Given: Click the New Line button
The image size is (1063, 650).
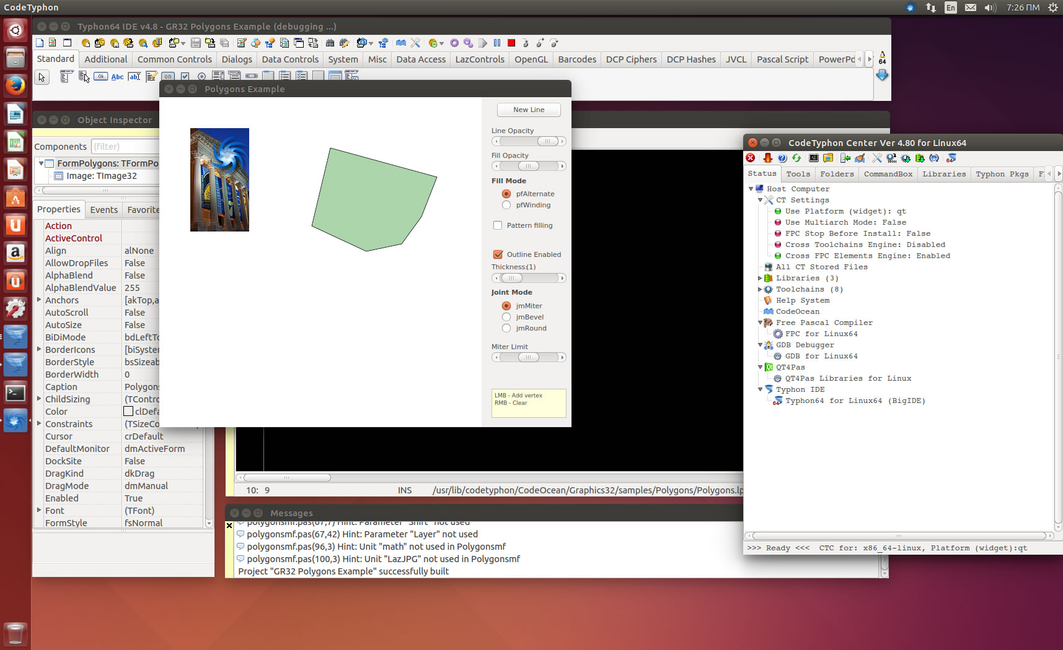Looking at the screenshot, I should [529, 110].
